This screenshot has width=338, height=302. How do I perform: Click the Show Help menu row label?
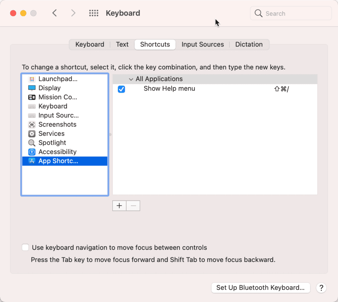(x=169, y=89)
